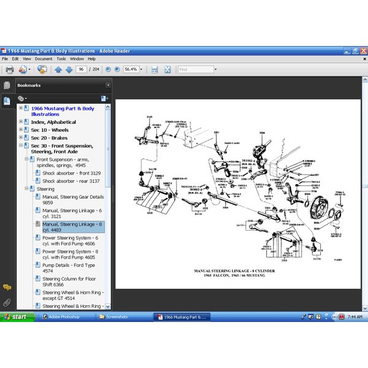Open the Find options dropdown arrow

pyautogui.click(x=216, y=69)
